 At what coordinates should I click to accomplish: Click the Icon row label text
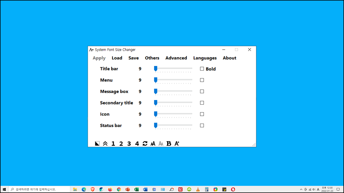(105, 114)
